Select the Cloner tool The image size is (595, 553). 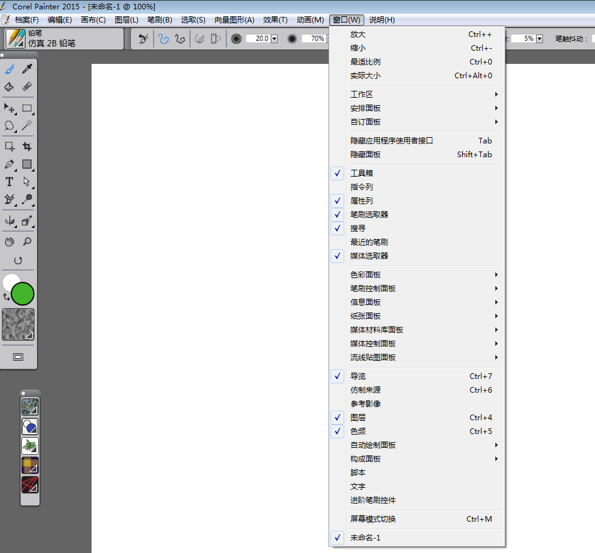[9, 199]
